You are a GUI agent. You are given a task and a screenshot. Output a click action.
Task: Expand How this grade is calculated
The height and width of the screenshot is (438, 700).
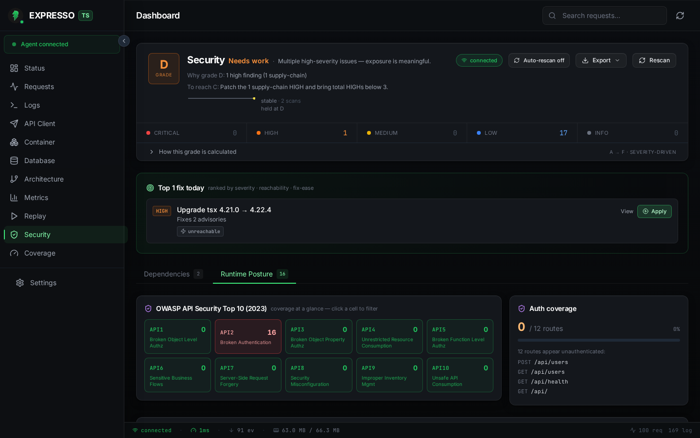412,152
